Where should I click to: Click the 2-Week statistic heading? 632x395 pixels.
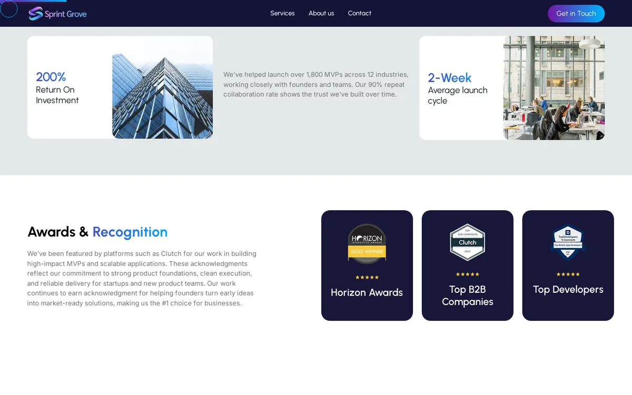point(450,78)
